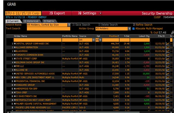
Task: Expand State Street Corp holder row
Action: click(x=15, y=59)
